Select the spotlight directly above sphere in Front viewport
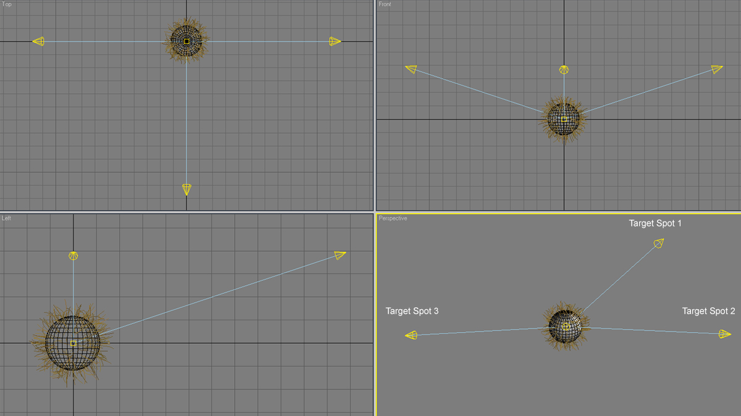Screen dimensions: 741x416 click(563, 70)
